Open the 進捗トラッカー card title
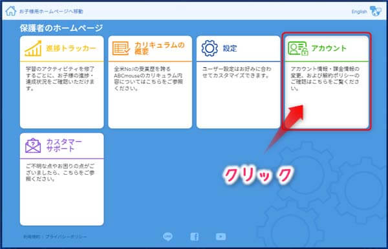 [x=71, y=48]
